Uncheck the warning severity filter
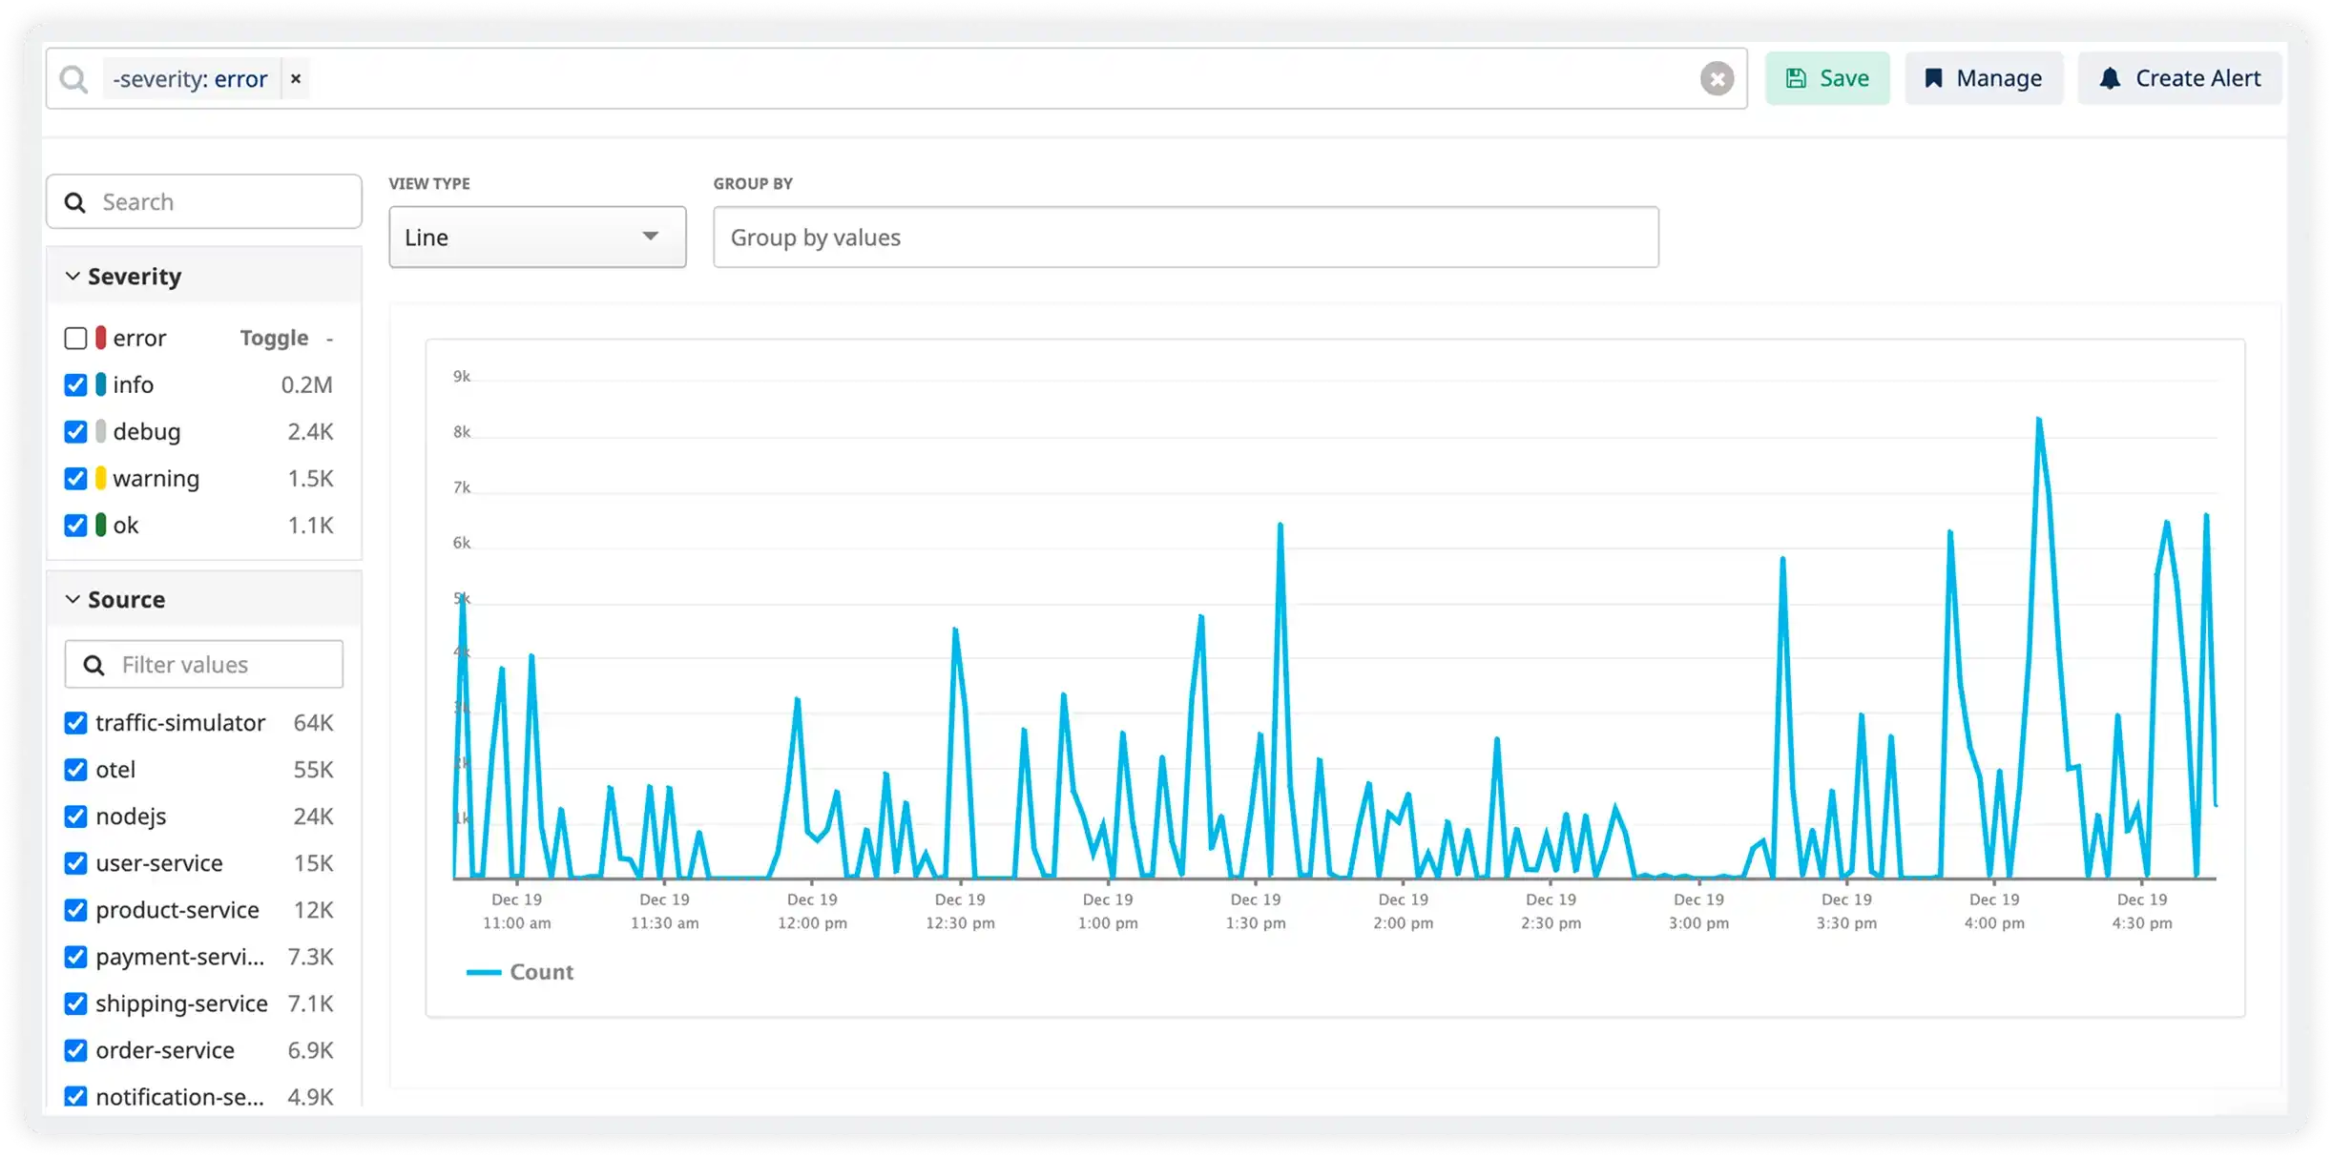The image size is (2332, 1158). click(75, 478)
